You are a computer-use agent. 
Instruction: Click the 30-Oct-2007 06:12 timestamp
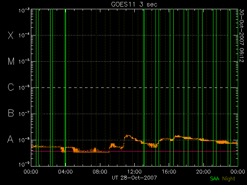[242, 35]
